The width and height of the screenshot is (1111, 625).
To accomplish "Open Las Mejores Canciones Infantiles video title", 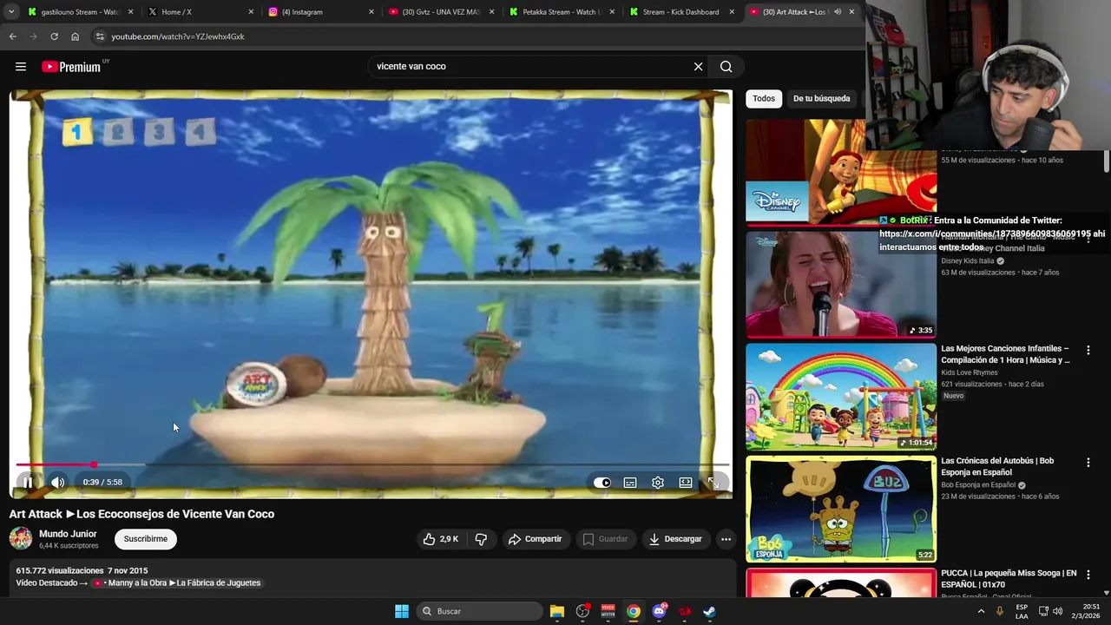I will pyautogui.click(x=1007, y=354).
